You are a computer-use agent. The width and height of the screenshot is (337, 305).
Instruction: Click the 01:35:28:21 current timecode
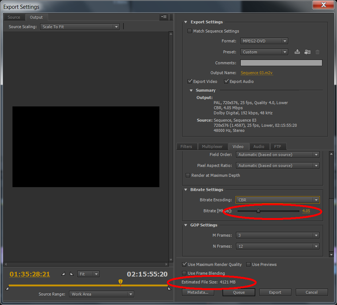pyautogui.click(x=30, y=274)
